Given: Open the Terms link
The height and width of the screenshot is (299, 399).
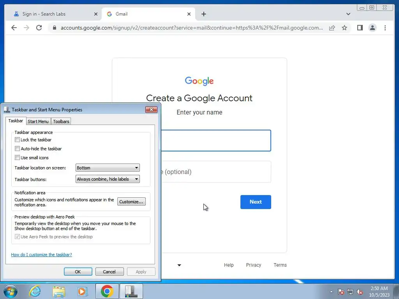Looking at the screenshot, I should pyautogui.click(x=280, y=265).
